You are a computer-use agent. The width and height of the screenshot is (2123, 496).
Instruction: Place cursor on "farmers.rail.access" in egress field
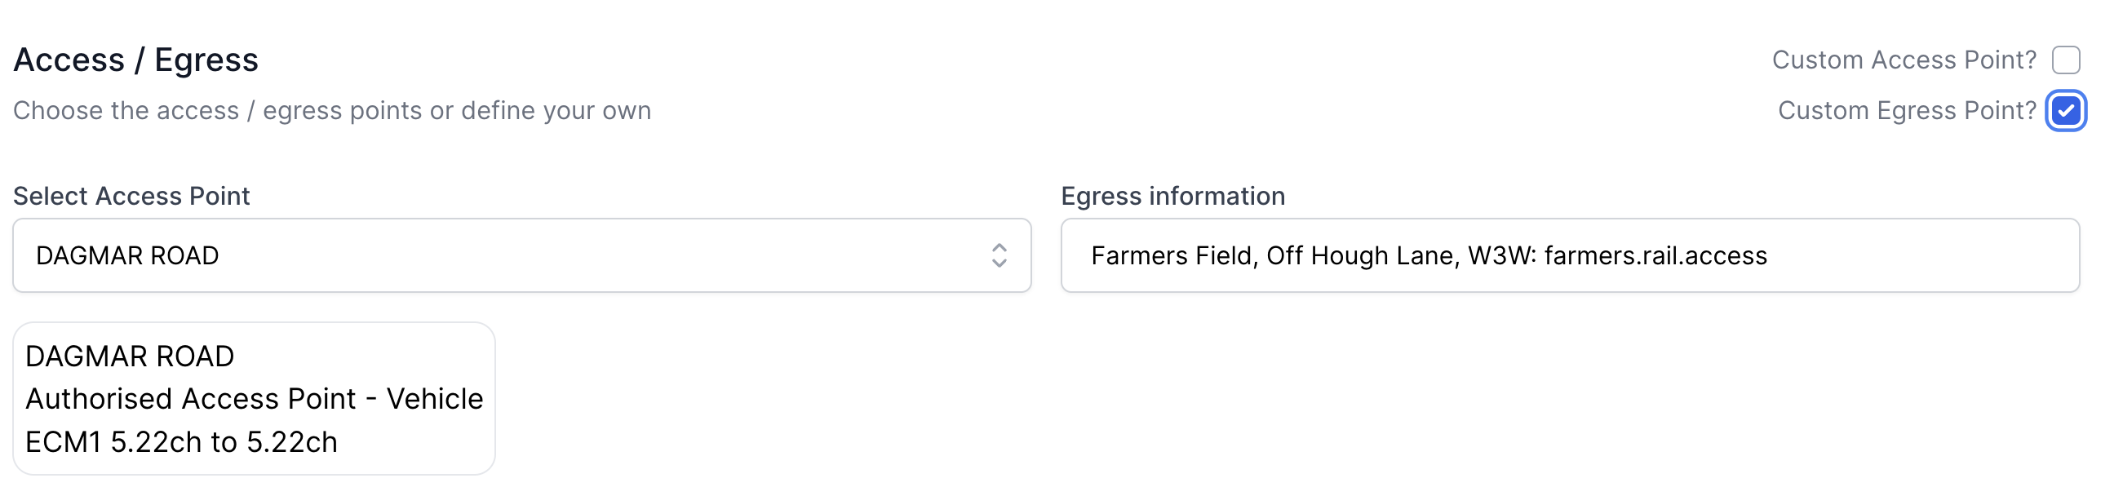click(1655, 255)
